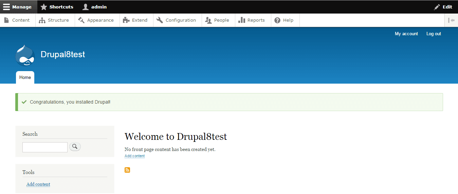Open the admin user menu
The width and height of the screenshot is (458, 194).
(95, 7)
